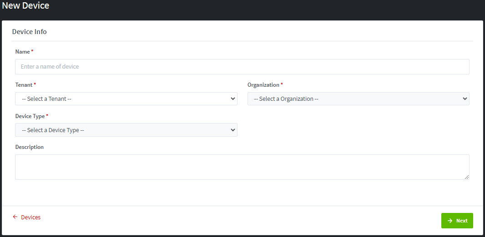Viewport: 485px width, 237px height.
Task: Click the Device Info section heading
Action: click(29, 32)
